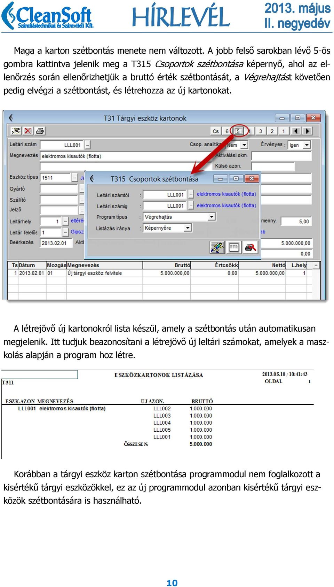Open lookup beside Leltári számtól field
Screen dimensions: 334x587
(191, 195)
